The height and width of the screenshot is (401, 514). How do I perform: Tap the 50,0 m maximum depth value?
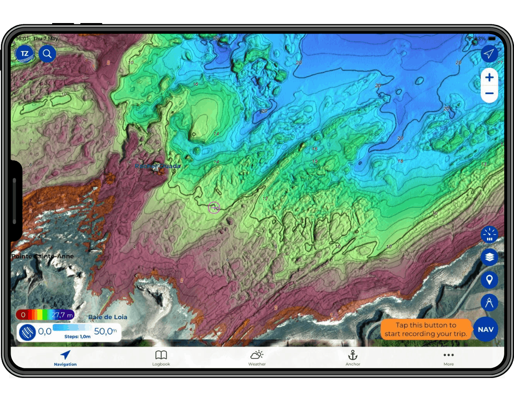(105, 331)
